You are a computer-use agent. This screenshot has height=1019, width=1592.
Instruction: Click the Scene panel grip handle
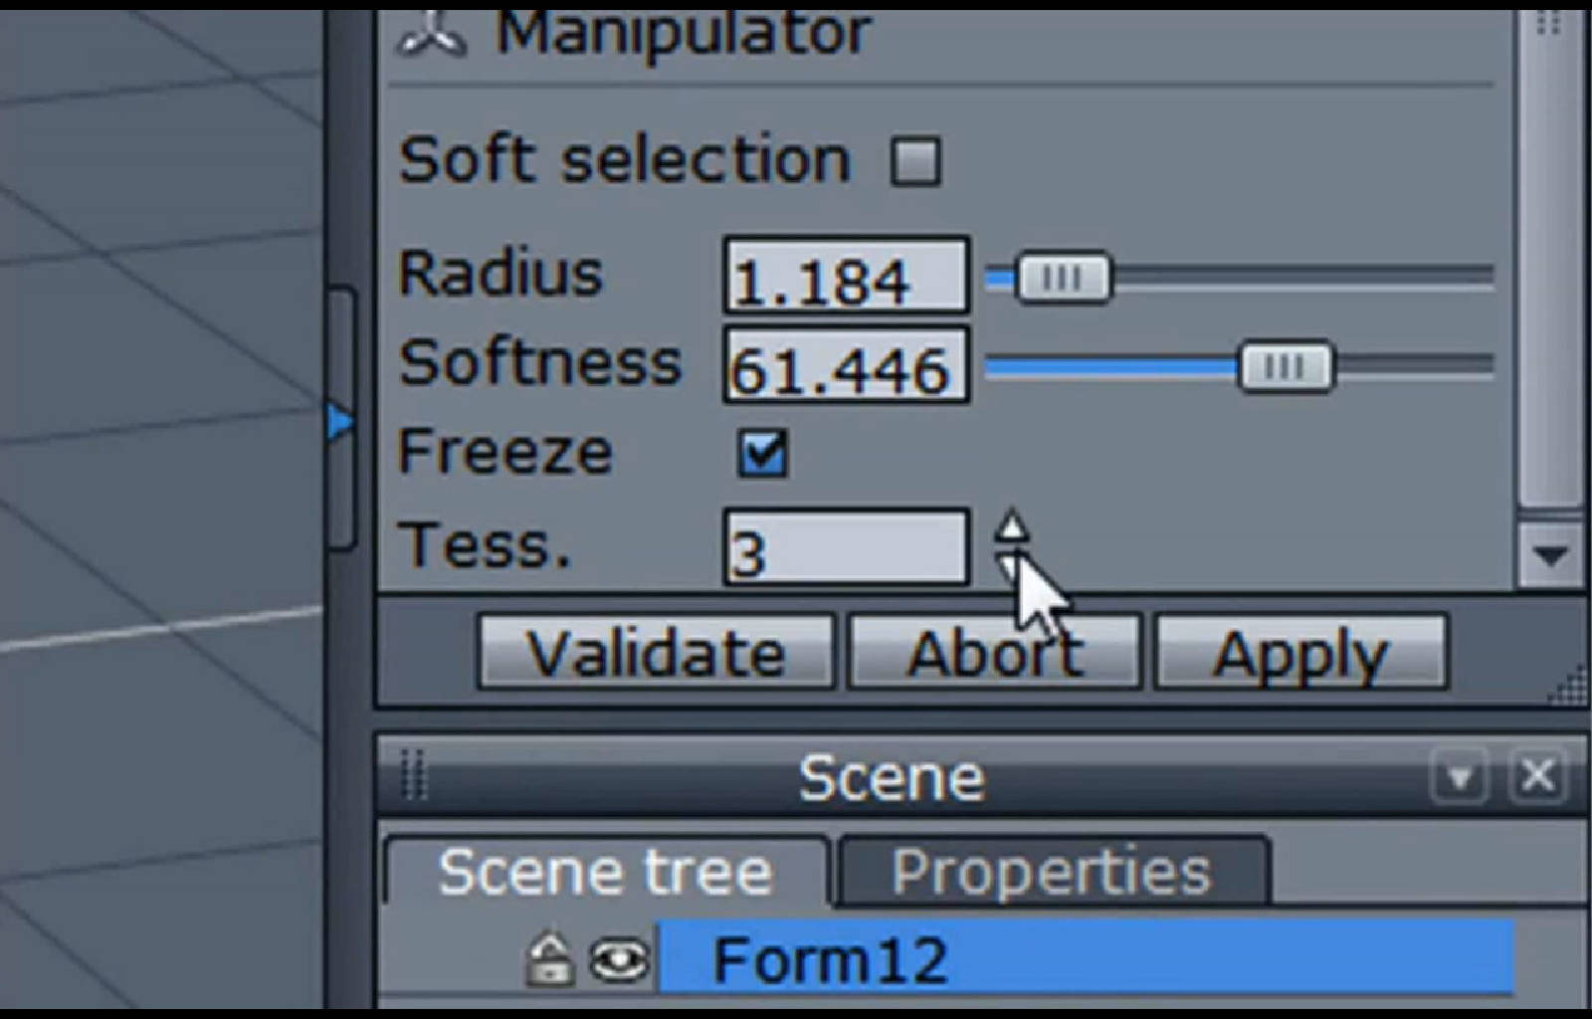pos(415,775)
